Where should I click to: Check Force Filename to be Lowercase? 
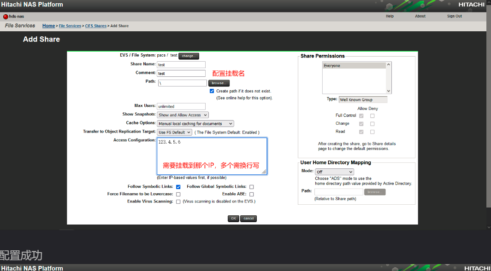(x=178, y=195)
